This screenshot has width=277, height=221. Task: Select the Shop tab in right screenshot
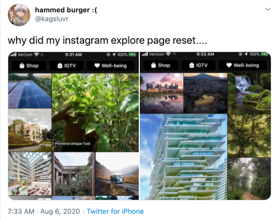[x=160, y=65]
